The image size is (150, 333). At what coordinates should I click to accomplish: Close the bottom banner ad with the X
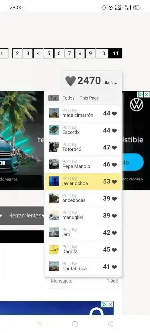110,305
